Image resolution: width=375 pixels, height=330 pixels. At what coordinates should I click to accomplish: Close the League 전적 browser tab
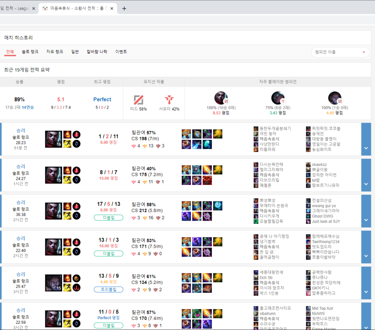(x=34, y=9)
